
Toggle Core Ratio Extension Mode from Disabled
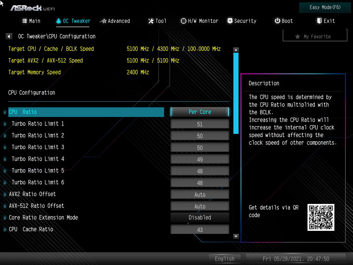coord(200,217)
